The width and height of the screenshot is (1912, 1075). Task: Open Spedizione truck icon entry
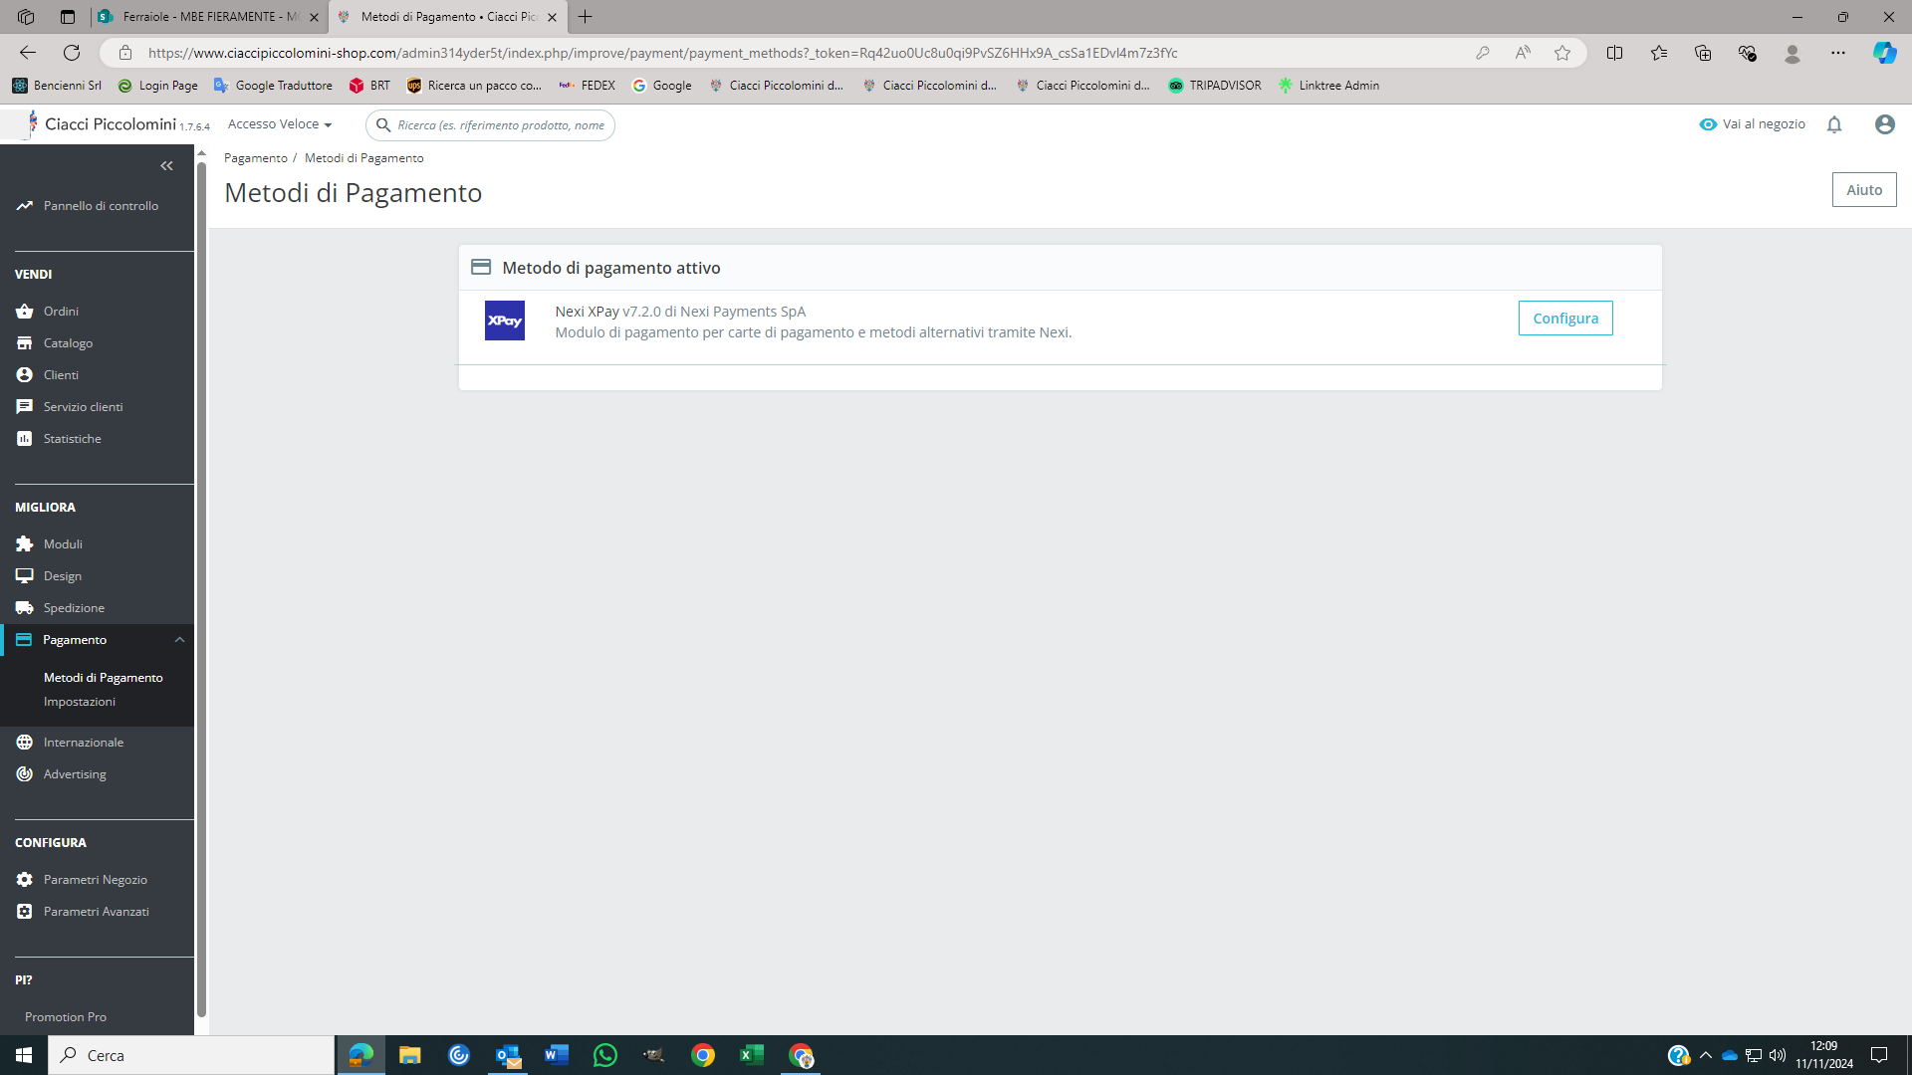[73, 608]
